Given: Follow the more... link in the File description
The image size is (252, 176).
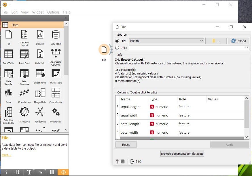Looking at the screenshot, I should pyautogui.click(x=6, y=155).
